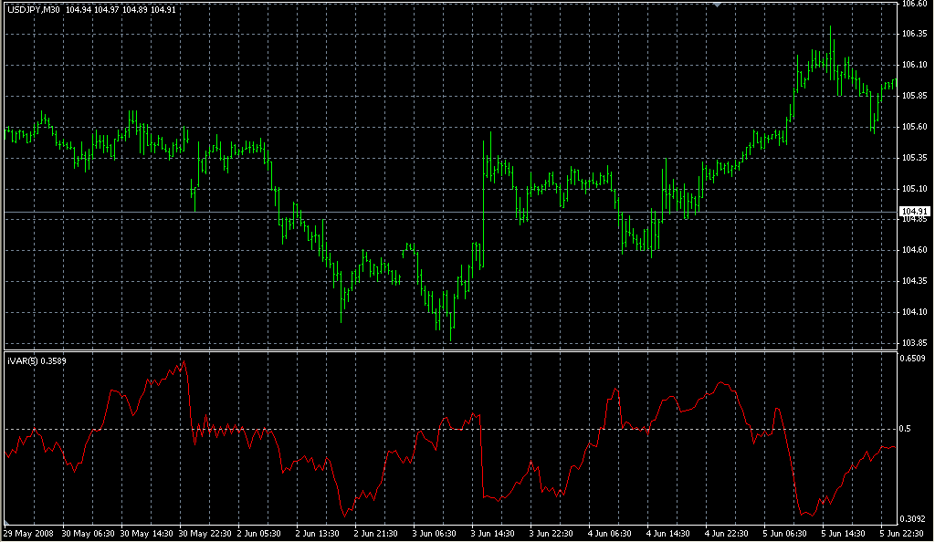
Task: Click the 104.10 price scale label
Action: pyautogui.click(x=914, y=312)
